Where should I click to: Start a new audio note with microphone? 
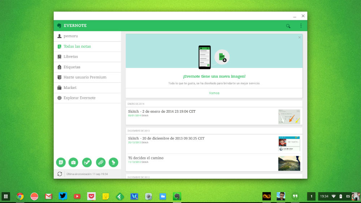click(114, 163)
